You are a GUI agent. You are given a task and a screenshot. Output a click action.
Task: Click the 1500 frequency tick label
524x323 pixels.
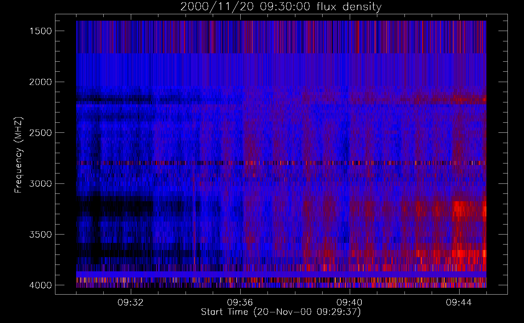[x=40, y=31]
